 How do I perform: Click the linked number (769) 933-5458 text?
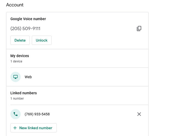pos(37,114)
